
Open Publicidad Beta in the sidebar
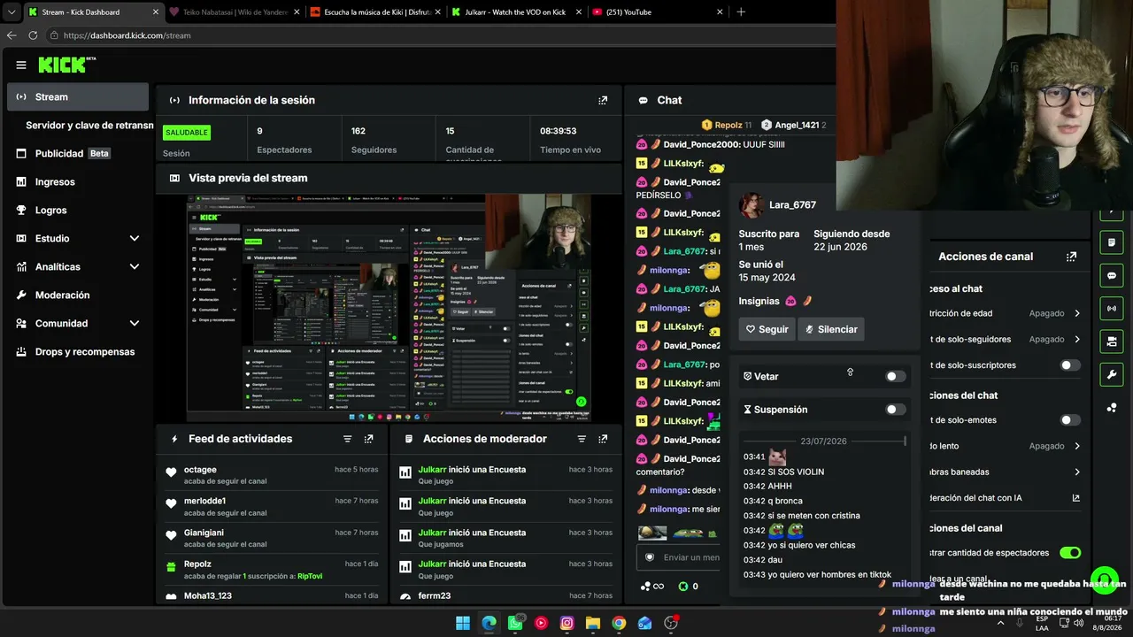[x=78, y=154]
